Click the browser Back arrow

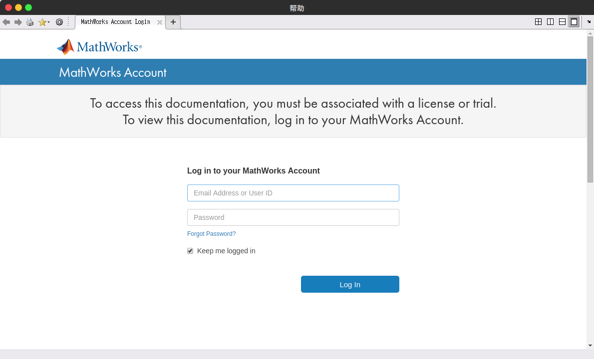(6, 22)
